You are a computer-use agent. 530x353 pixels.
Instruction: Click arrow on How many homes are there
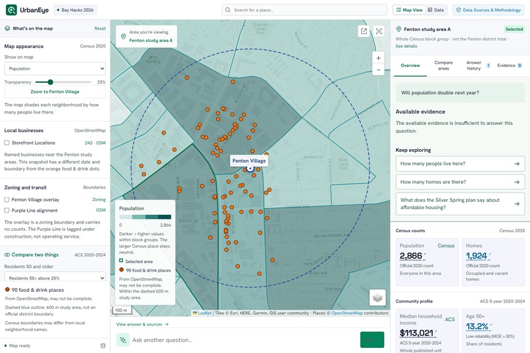coord(516,181)
